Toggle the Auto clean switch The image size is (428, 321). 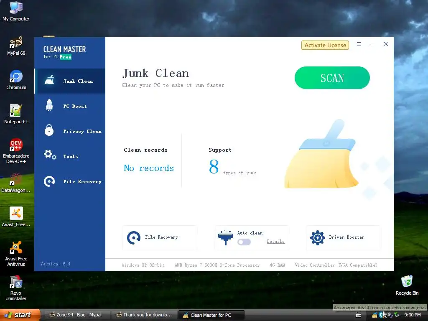244,242
